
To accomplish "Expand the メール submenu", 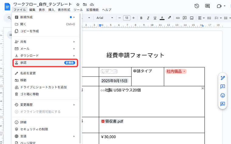I will click(45, 49).
